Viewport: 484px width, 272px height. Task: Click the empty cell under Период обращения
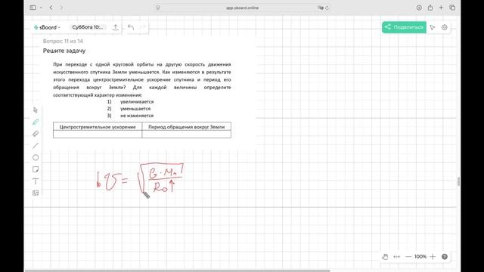(x=187, y=134)
